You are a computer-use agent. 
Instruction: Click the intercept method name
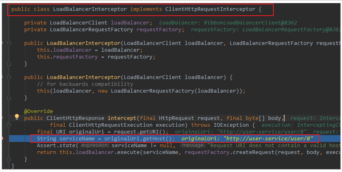(x=122, y=118)
